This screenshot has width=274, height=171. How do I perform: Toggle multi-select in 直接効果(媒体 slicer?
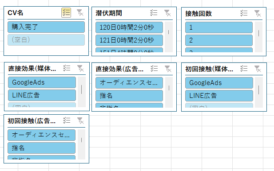(67, 68)
